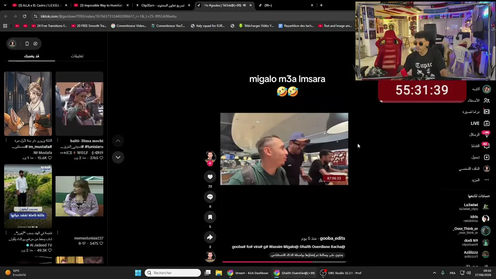The image size is (496, 279).
Task: Share the video using the arrow icon
Action: 210,237
